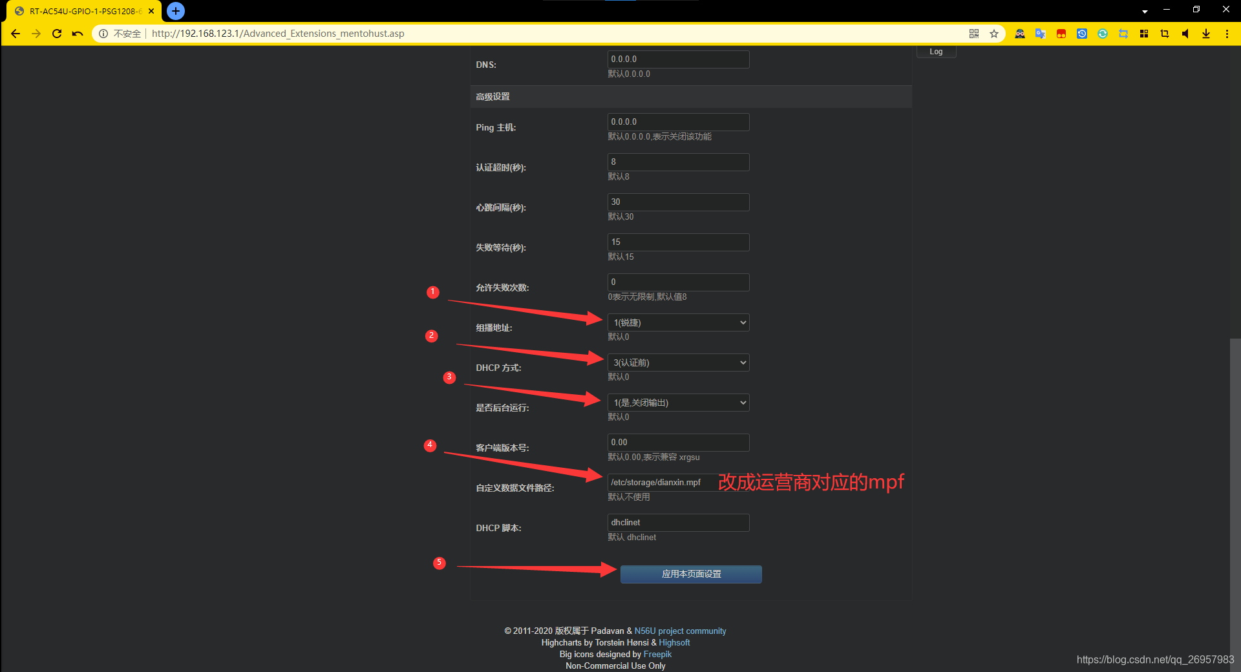The height and width of the screenshot is (672, 1241).
Task: Open the red Tampermonkey extension icon
Action: pos(1061,34)
